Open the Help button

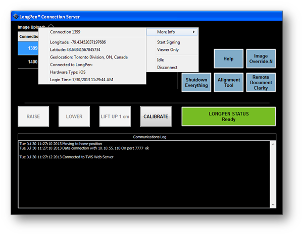click(x=228, y=58)
